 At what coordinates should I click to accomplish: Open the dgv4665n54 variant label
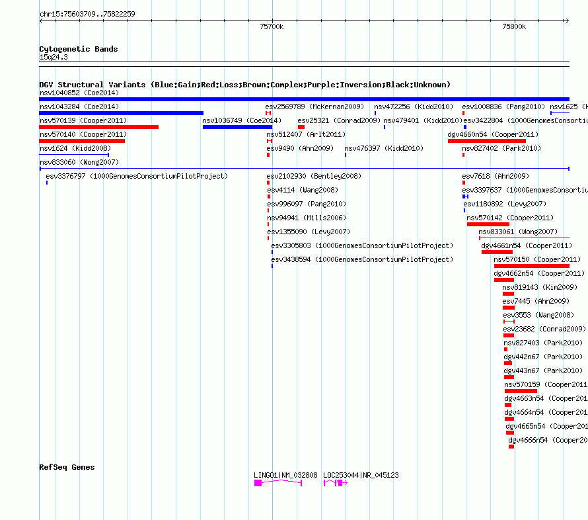547,426
